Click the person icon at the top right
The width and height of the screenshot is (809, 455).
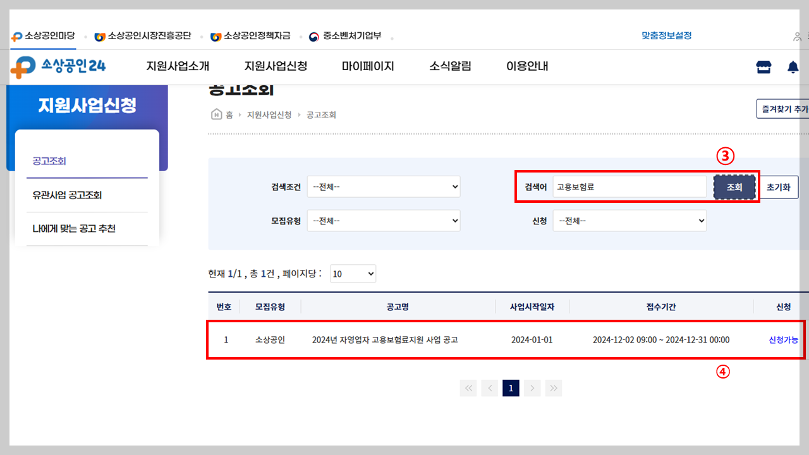pyautogui.click(x=797, y=37)
